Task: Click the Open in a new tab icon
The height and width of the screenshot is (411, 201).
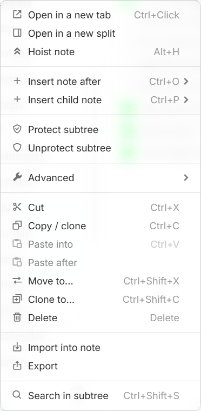Action: (x=17, y=15)
